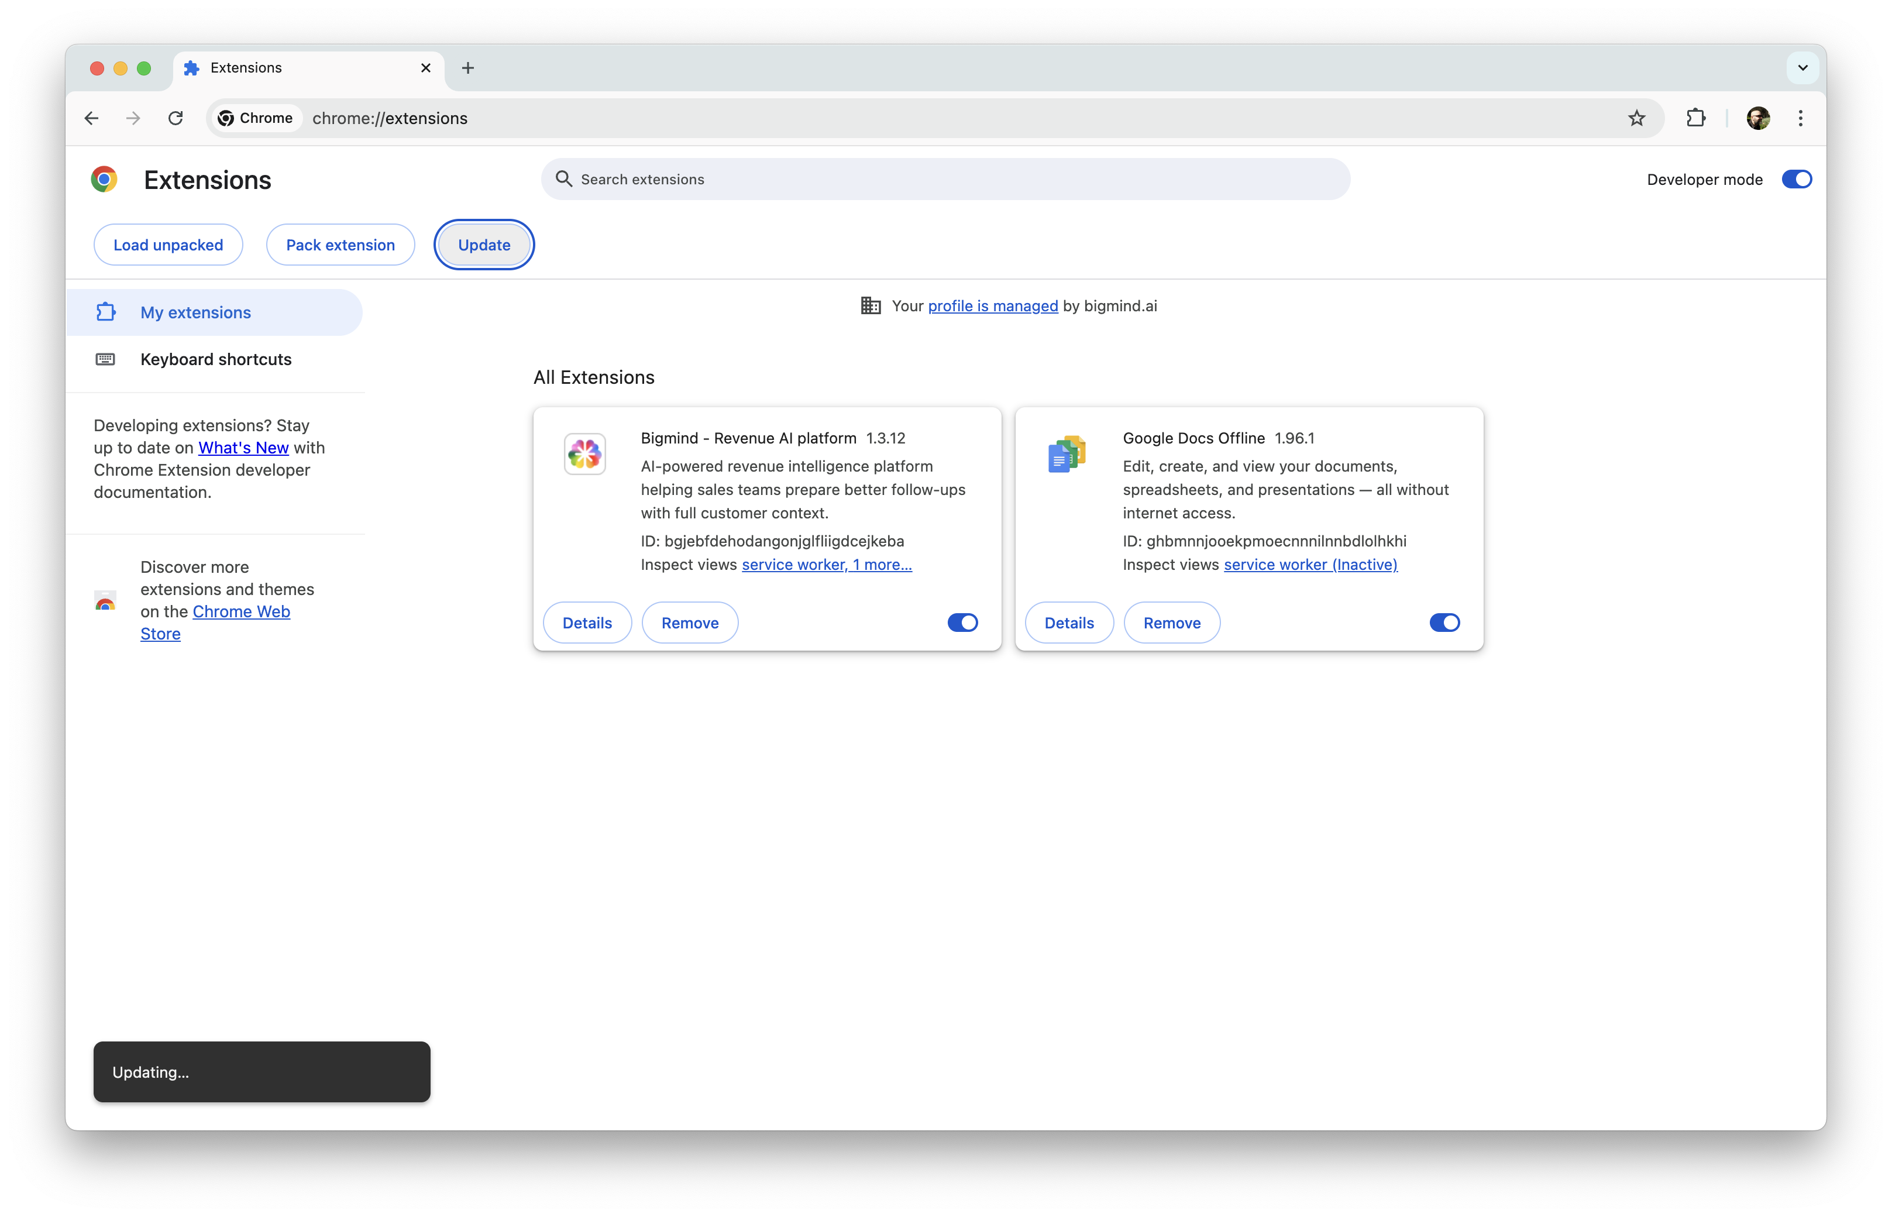Select My extensions in the sidebar
The height and width of the screenshot is (1217, 1892).
214,312
